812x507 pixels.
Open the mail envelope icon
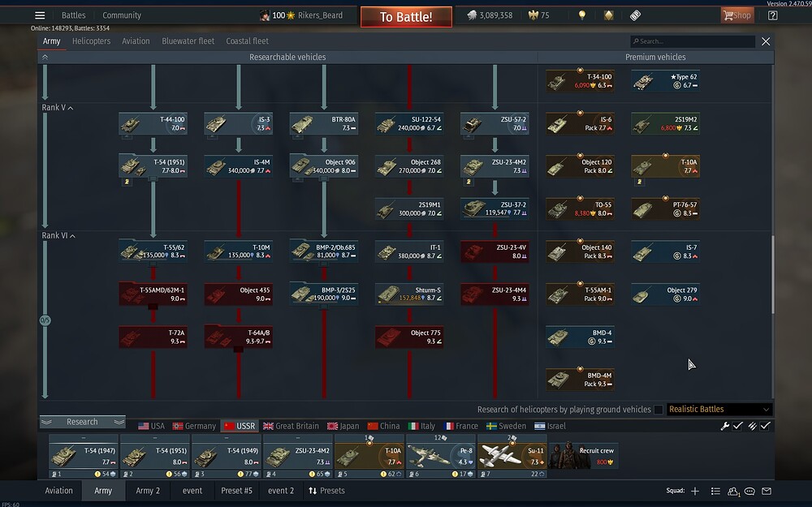coord(767,491)
